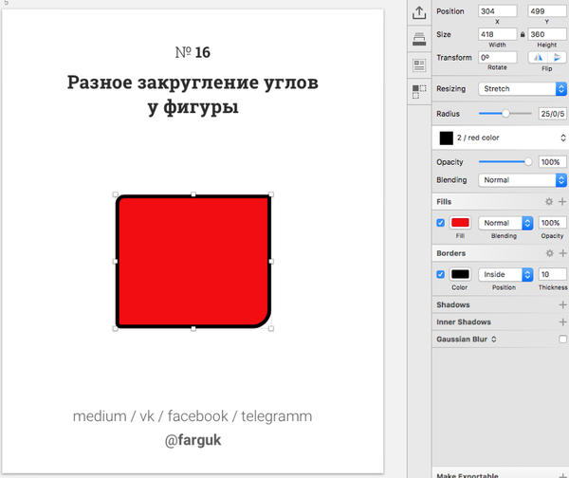This screenshot has width=569, height=478.
Task: Open the Resizing Stretch dropdown
Action: [523, 88]
